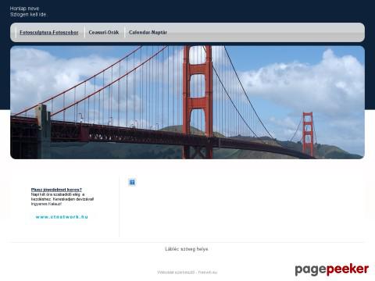The width and height of the screenshot is (375, 281).
Task: Click the 'Honlap neve' site title
Action: [x=24, y=9]
